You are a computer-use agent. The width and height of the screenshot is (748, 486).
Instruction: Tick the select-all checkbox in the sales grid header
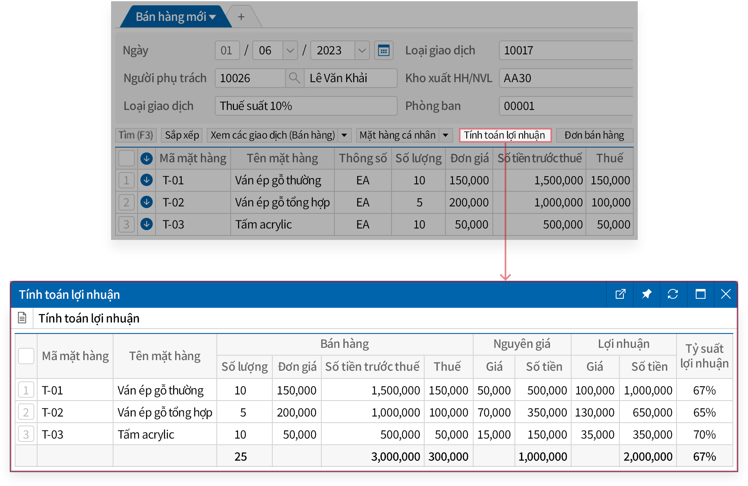[x=126, y=158]
